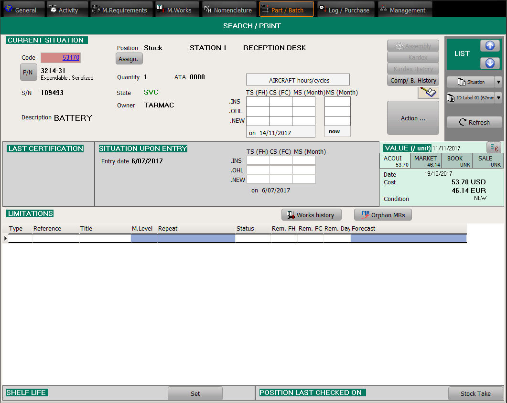Select the BOOK value tab
Viewport: 507px width, 403px height.
pos(457,160)
